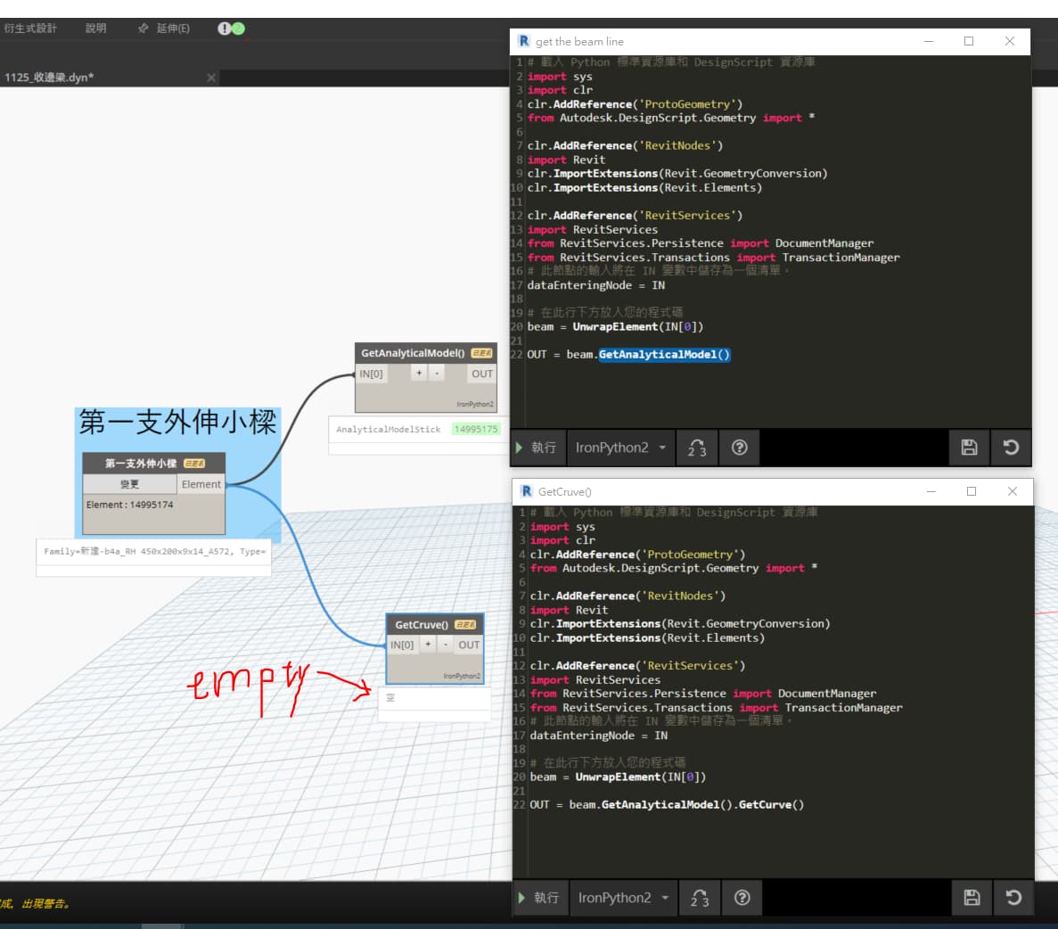Click the highlighted GetAnalyticalModel() text on line 22
The width and height of the screenshot is (1058, 929).
(x=664, y=355)
